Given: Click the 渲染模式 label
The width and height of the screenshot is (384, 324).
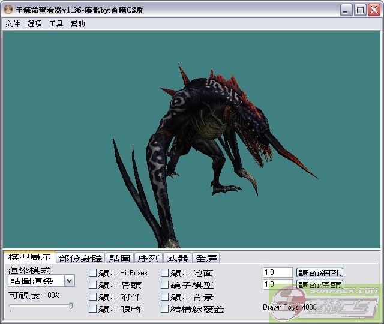Looking at the screenshot, I should tap(29, 270).
